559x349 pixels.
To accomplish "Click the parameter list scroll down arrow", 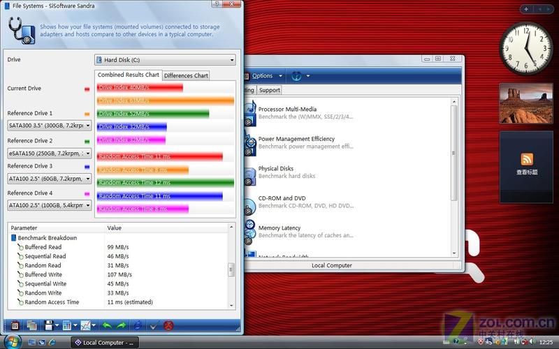I will coord(231,305).
